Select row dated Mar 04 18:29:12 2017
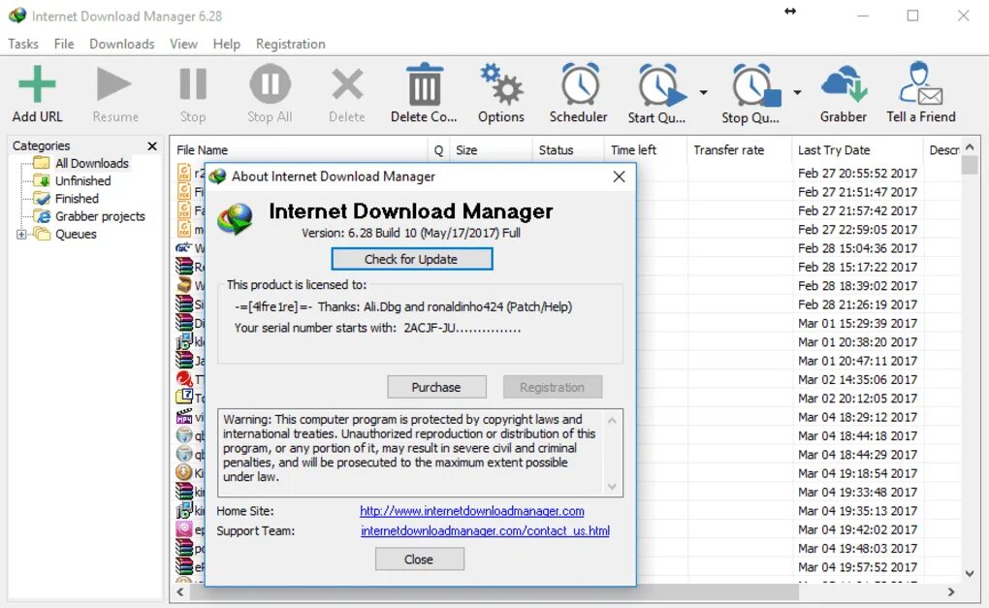This screenshot has width=989, height=608. 857,417
